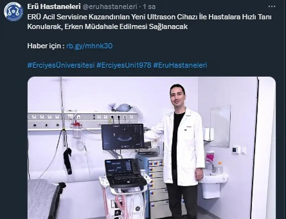286x219 pixels.
Task: Open the Erü Hastaneleri display name
Action: pos(54,7)
